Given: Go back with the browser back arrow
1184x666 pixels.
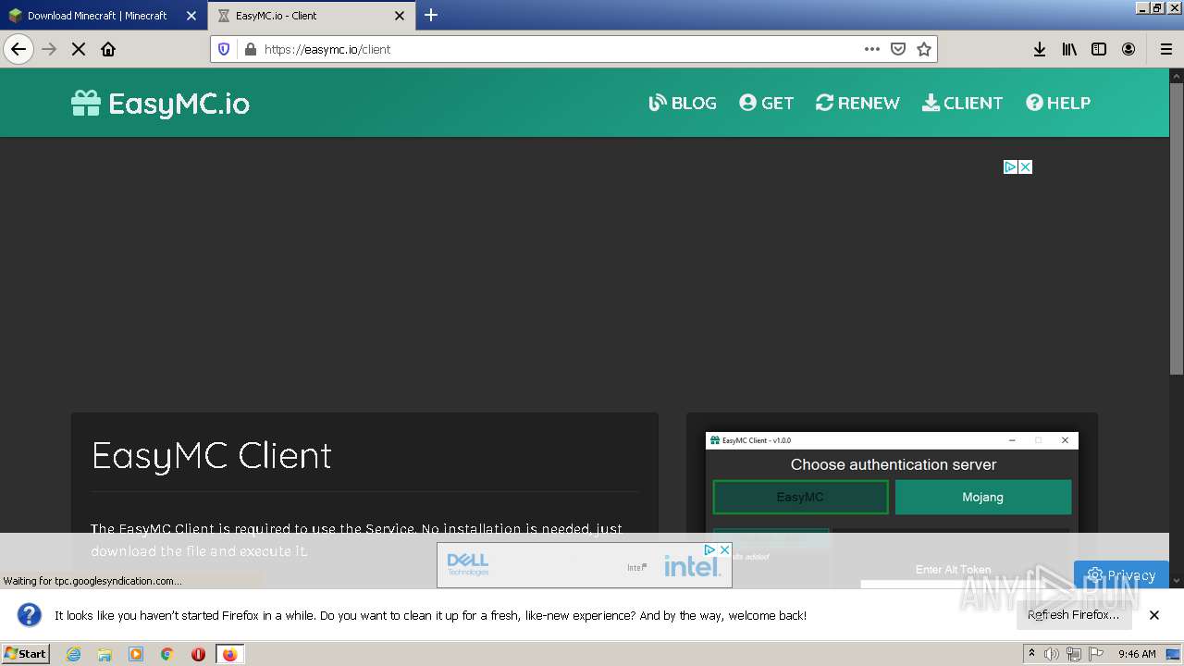Looking at the screenshot, I should click(x=18, y=49).
